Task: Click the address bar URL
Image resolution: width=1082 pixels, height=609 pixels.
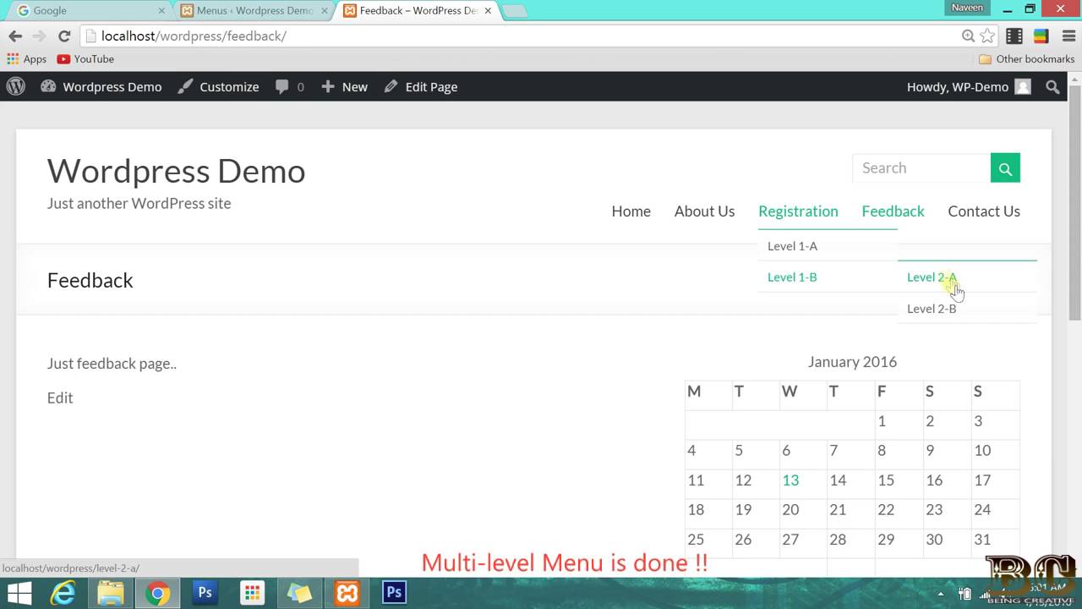Action: pyautogui.click(x=194, y=36)
